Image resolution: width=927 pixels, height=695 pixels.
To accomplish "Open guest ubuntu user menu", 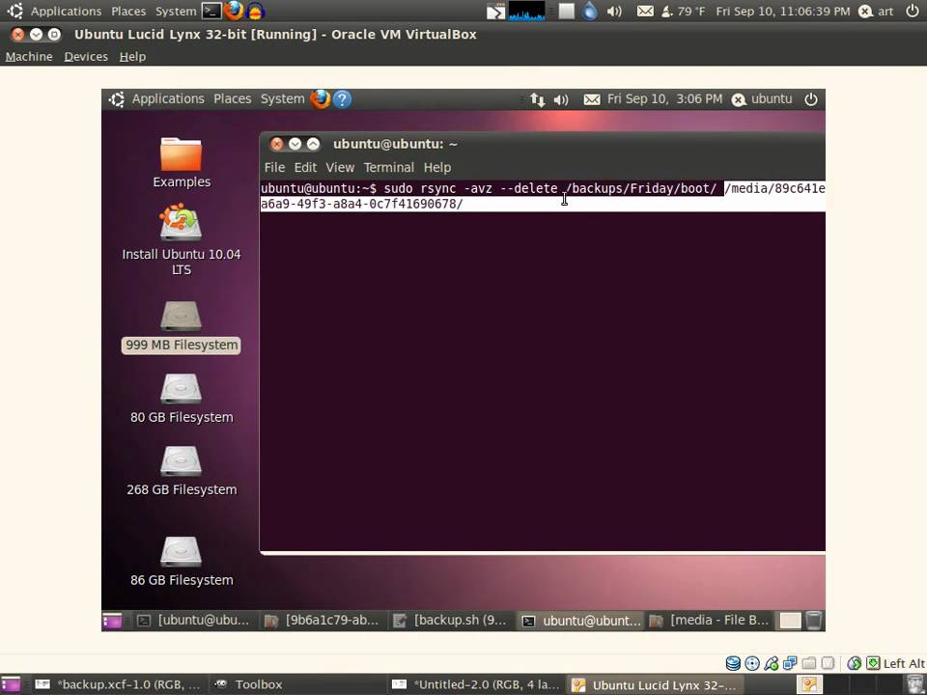I will coord(763,98).
